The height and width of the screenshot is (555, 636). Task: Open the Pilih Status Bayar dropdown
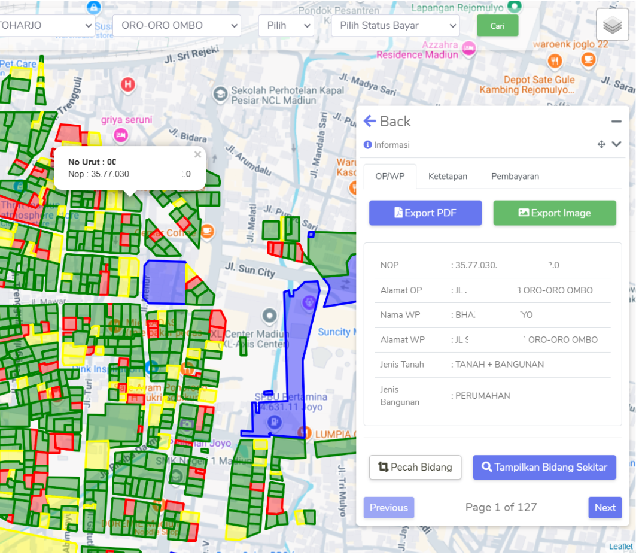click(x=395, y=25)
